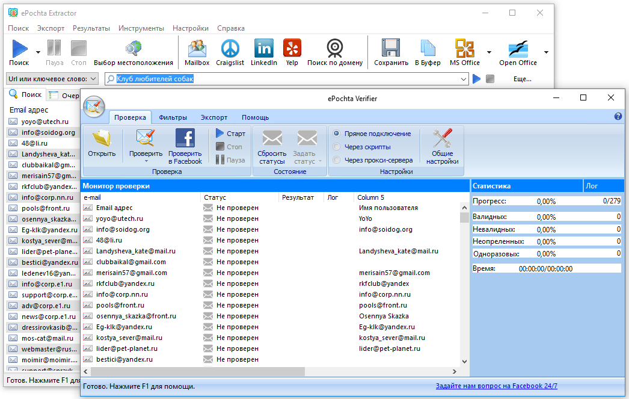This screenshot has height=399, width=629.
Task: Launch the Craigslist search tool
Action: coord(230,49)
